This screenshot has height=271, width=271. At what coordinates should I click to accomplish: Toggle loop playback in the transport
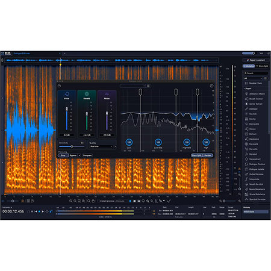coord(47,211)
